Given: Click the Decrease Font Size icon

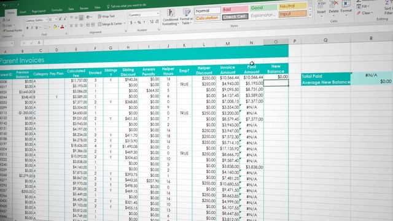Looking at the screenshot, I should click(x=65, y=19).
